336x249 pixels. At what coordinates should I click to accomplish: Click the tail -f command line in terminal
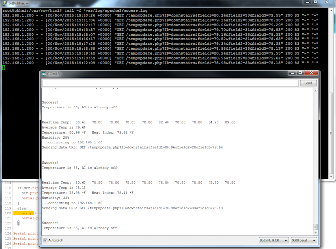75,10
